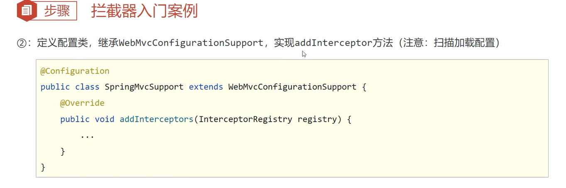566x188 pixels.
Task: Click the void keyword
Action: coord(104,119)
